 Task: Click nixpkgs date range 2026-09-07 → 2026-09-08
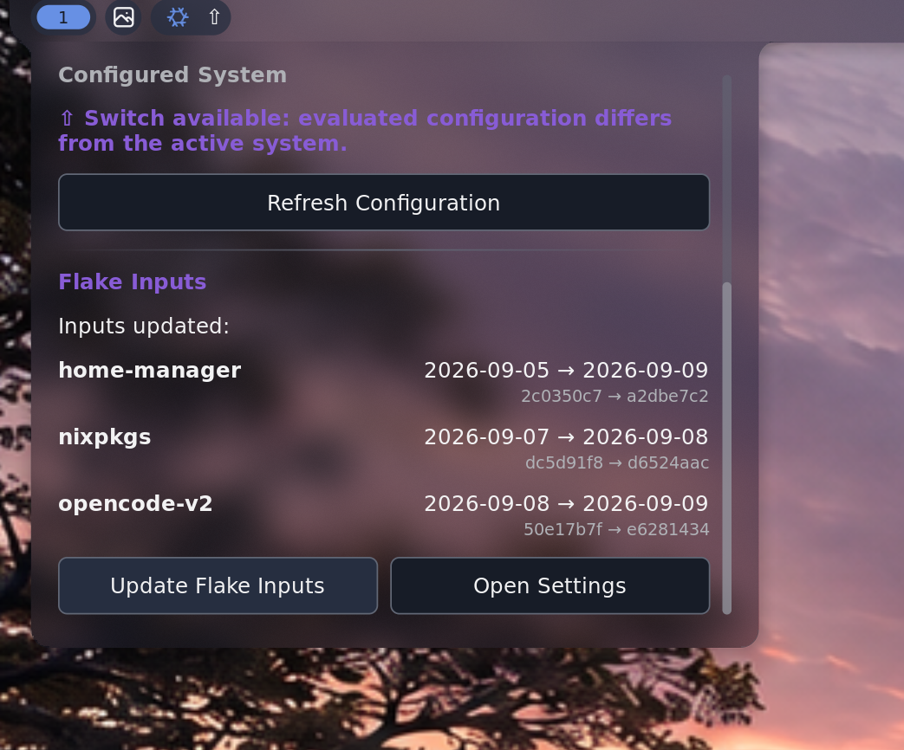point(566,437)
